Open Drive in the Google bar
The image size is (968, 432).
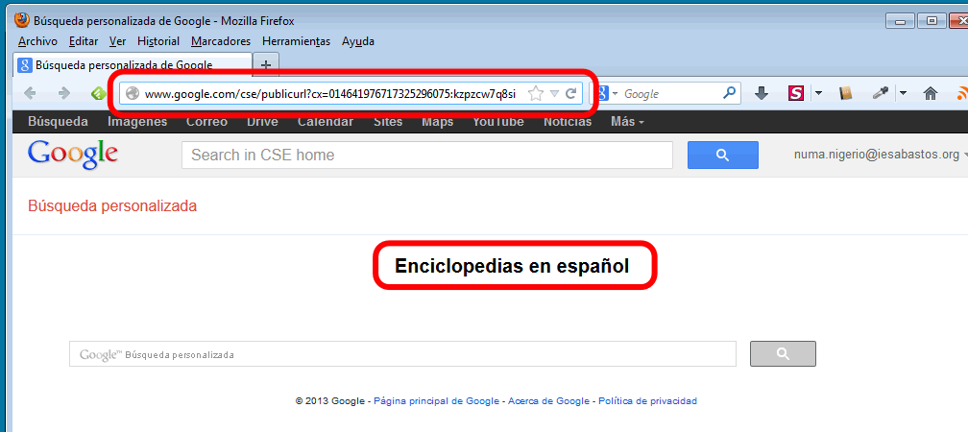click(262, 122)
